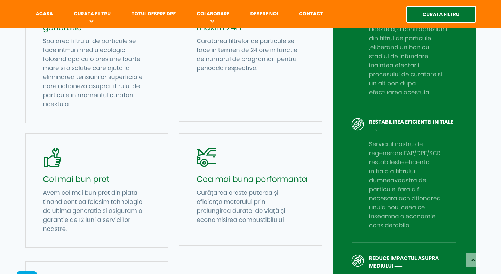Click the wrench thumbs-up icon above Cel mai bun pret

point(53,157)
